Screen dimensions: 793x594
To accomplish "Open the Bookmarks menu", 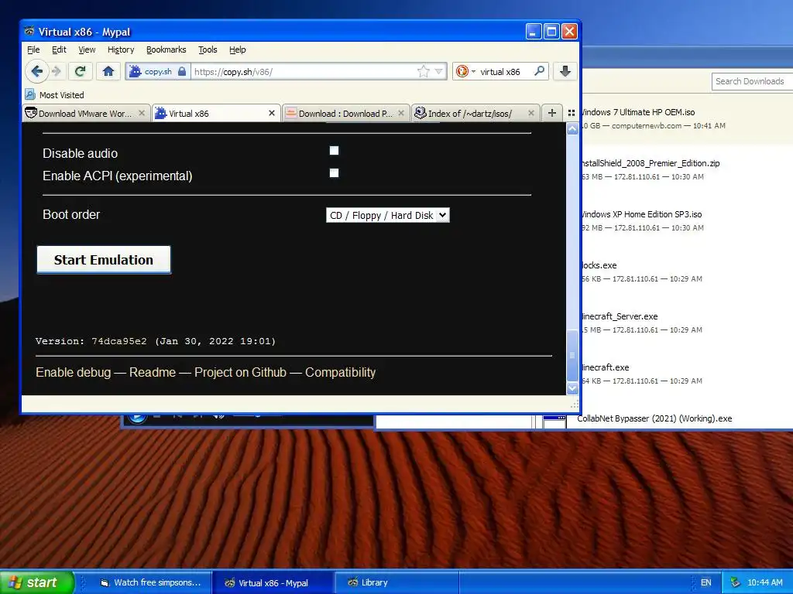I will coord(166,49).
